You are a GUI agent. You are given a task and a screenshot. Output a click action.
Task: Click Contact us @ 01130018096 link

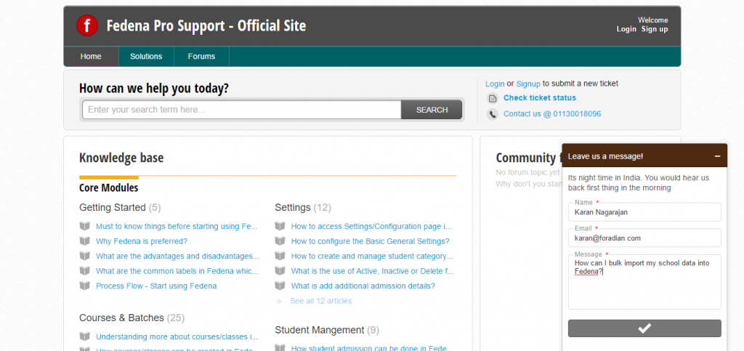552,114
